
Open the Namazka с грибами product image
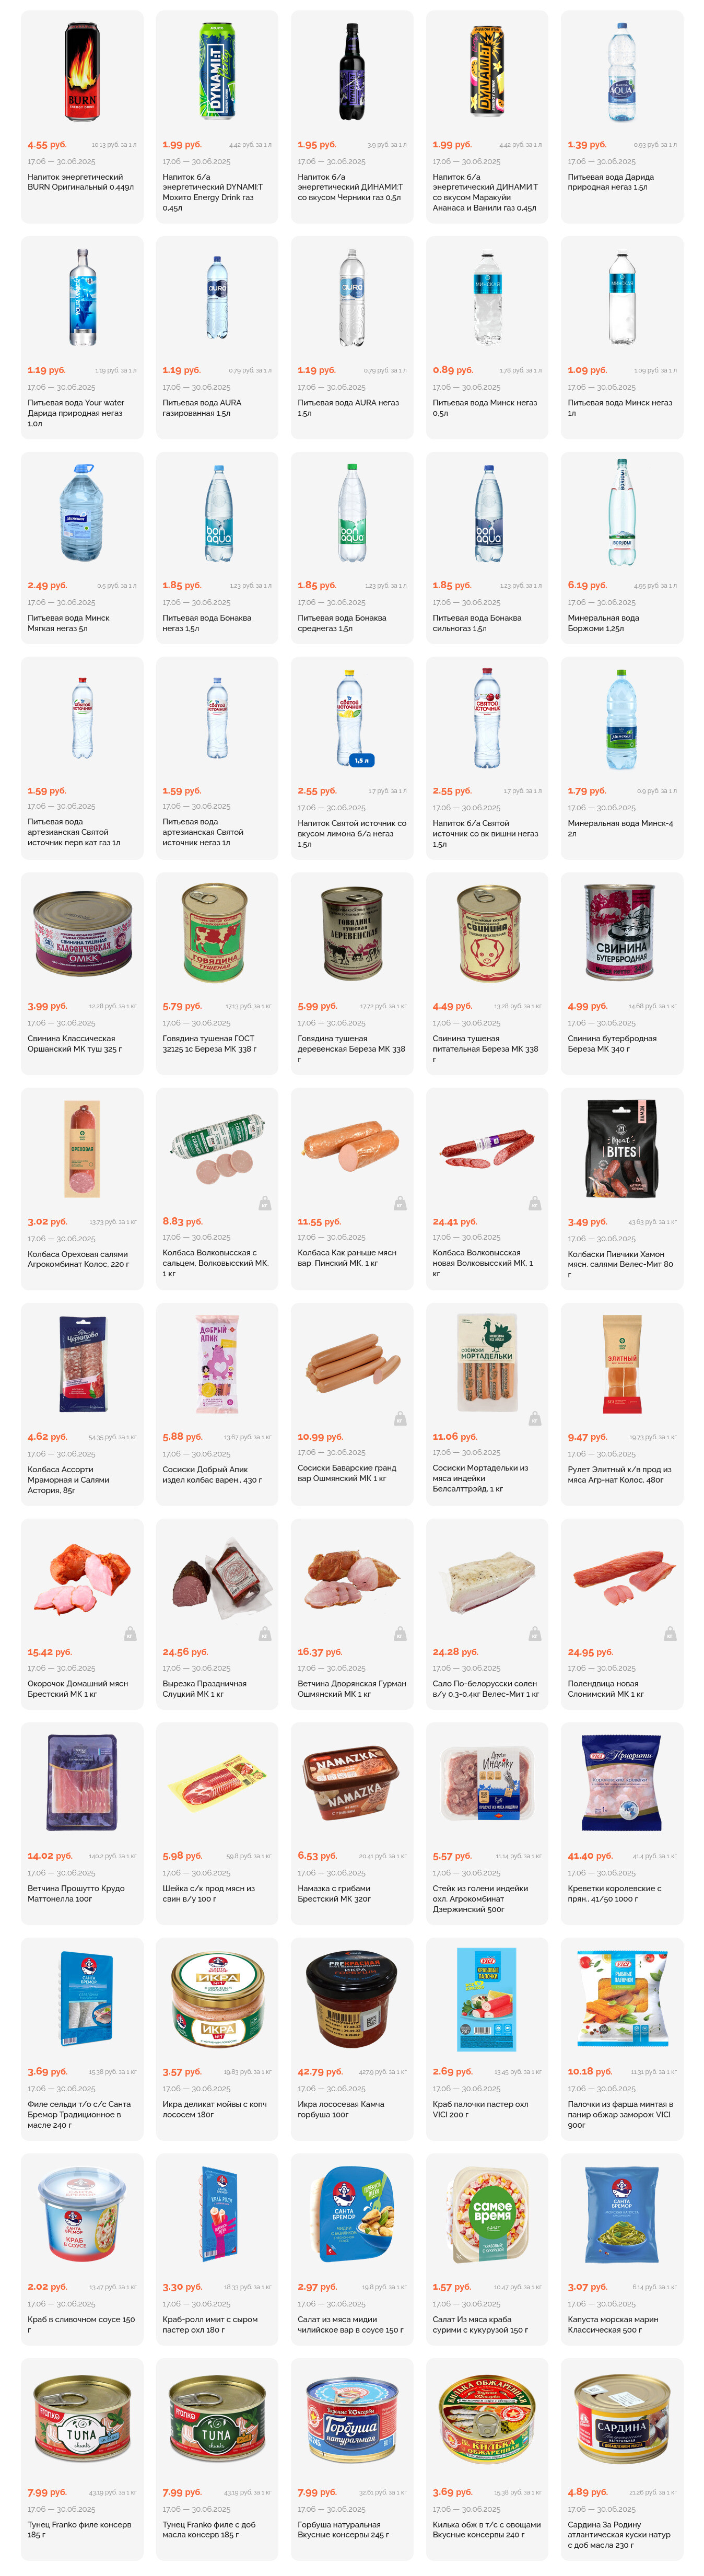point(352,1783)
